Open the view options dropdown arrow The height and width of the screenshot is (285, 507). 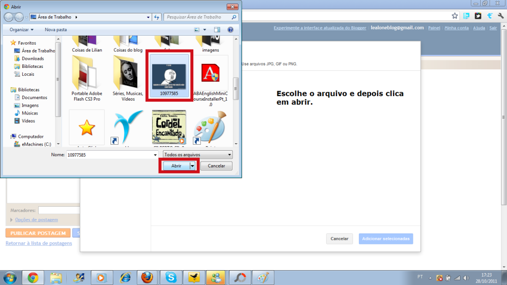pos(204,30)
